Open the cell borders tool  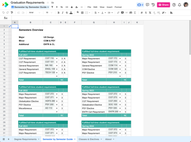point(82,13)
